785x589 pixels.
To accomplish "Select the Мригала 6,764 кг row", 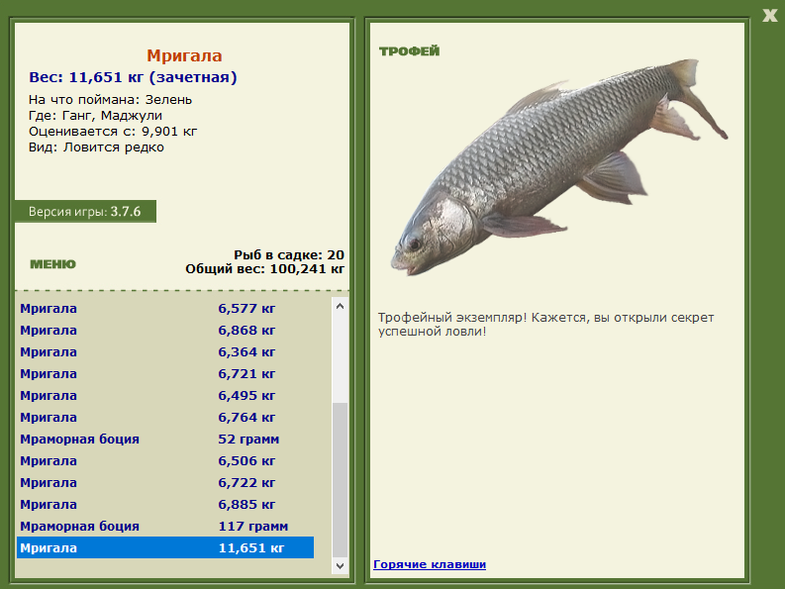I will [165, 418].
